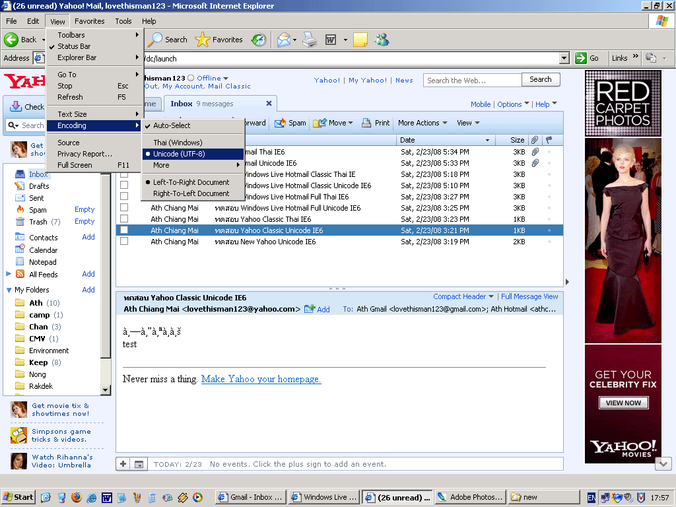
Task: Click the Calendar icon in sidebar
Action: click(20, 249)
